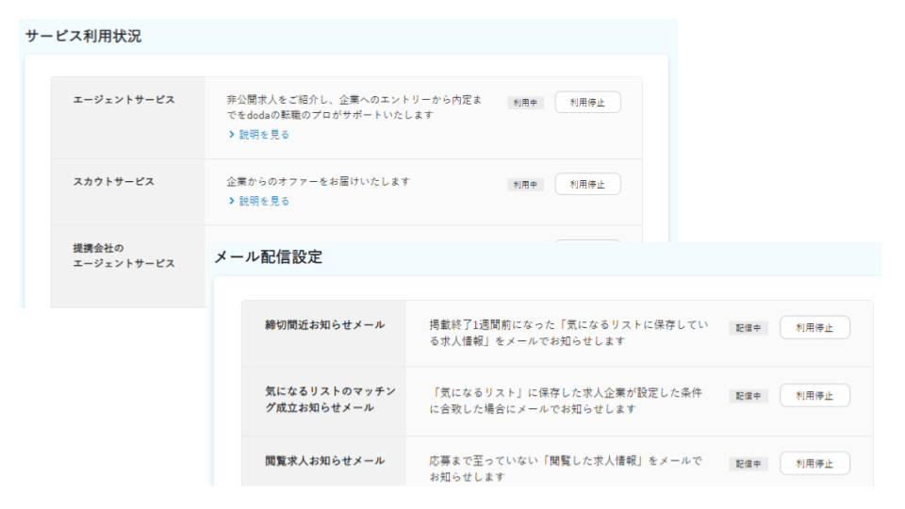Select the スカウトサービス row label
Screen dimensions: 905x509
click(x=114, y=182)
